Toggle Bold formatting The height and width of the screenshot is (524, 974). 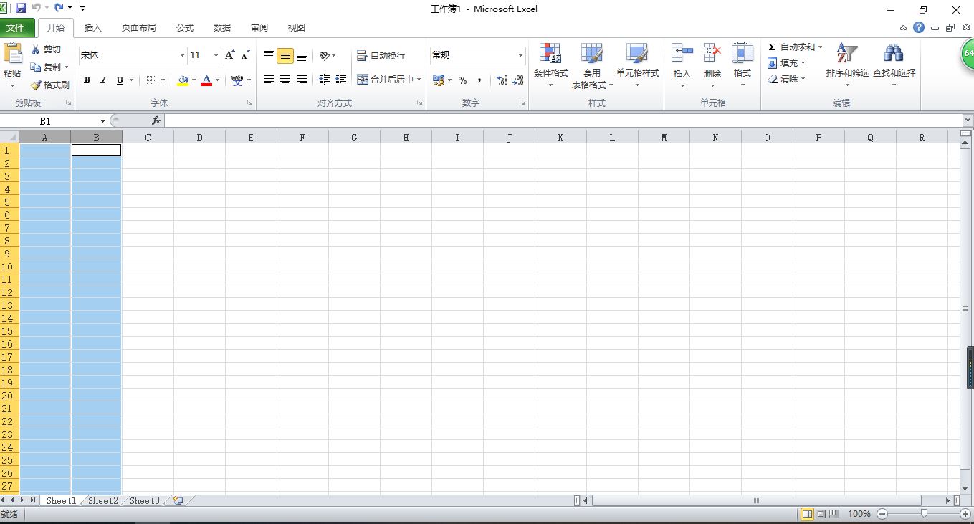click(87, 80)
